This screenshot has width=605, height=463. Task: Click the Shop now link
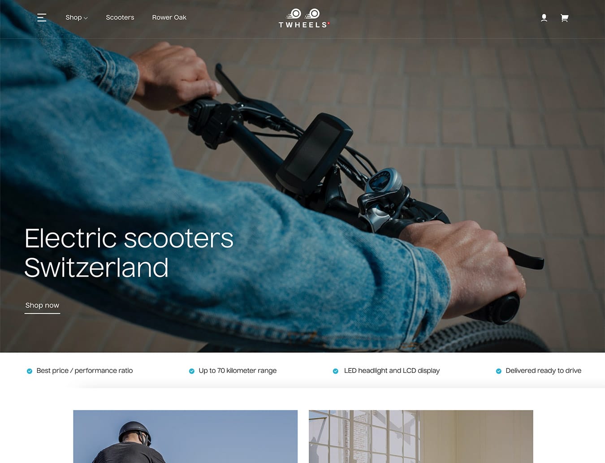(42, 306)
